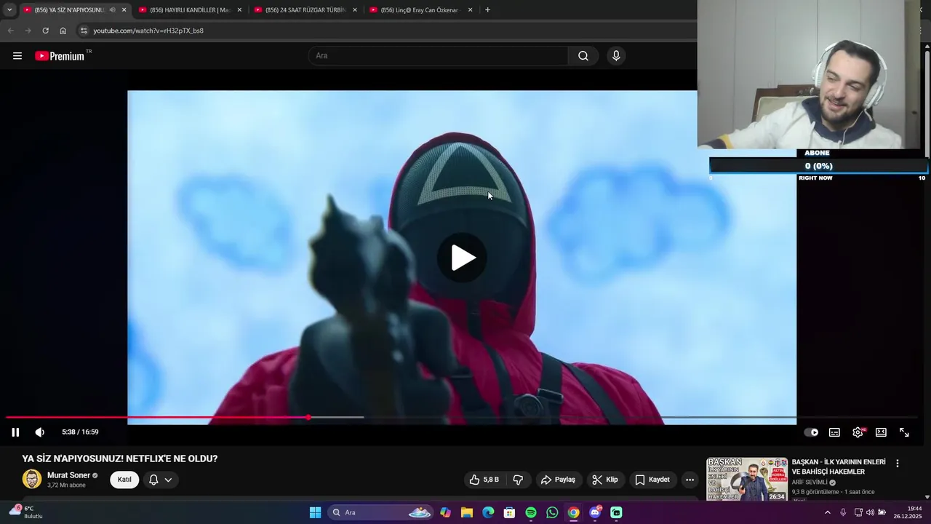931x524 pixels.
Task: Mute the video using the speaker icon
Action: 40,432
